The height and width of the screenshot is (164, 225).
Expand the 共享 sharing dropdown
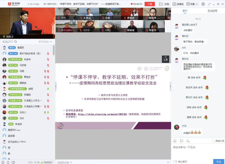point(193,4)
